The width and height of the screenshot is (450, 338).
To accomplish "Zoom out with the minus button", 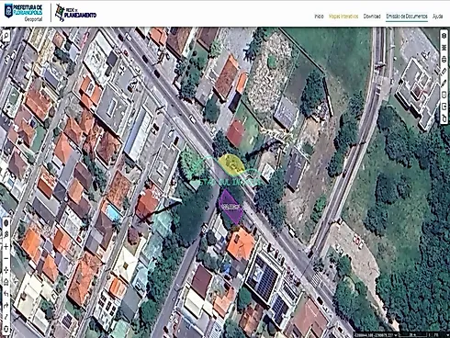I will coord(6,258).
